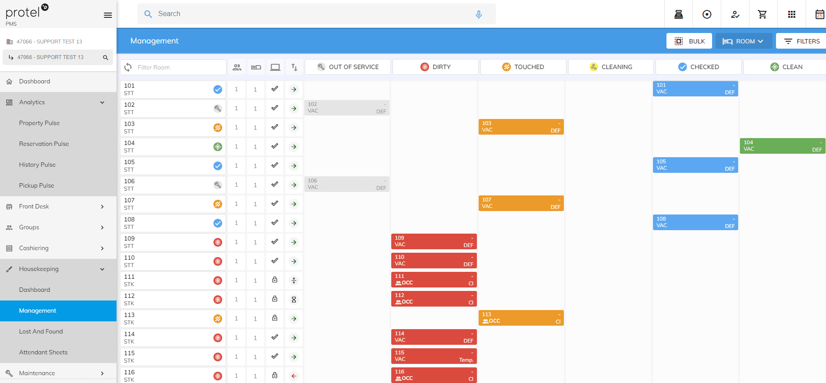Viewport: 826px width, 383px height.
Task: Open the FILTERS button
Action: pos(802,41)
